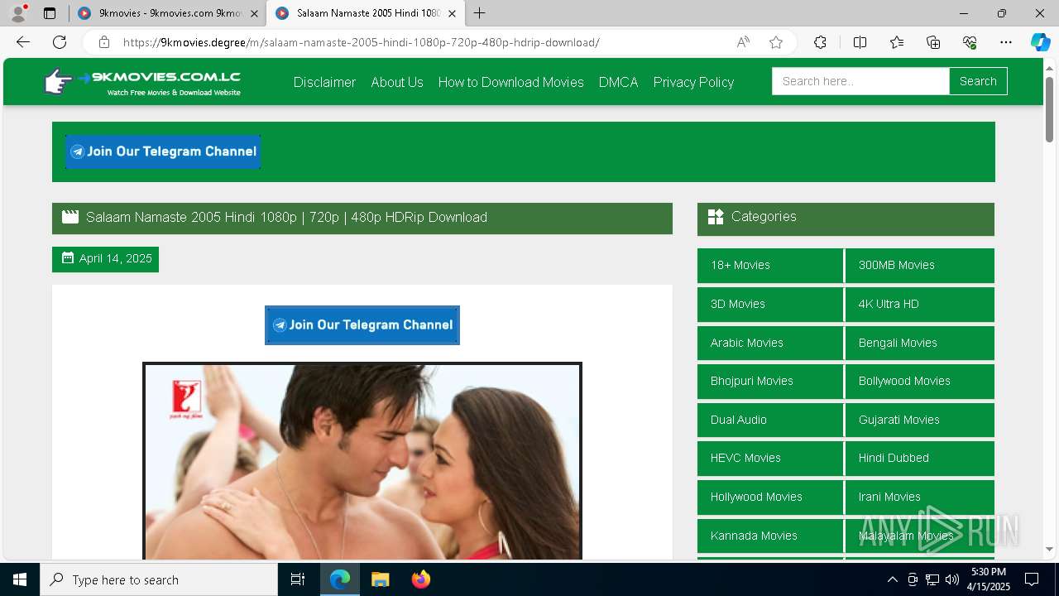Click the scrollbar down arrow

(x=1050, y=549)
